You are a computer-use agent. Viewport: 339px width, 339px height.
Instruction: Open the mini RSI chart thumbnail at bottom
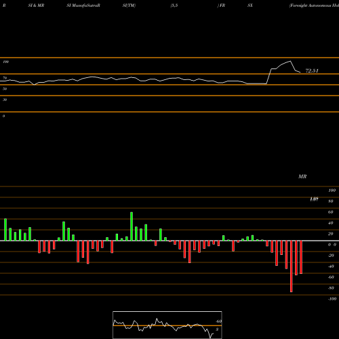[167, 325]
